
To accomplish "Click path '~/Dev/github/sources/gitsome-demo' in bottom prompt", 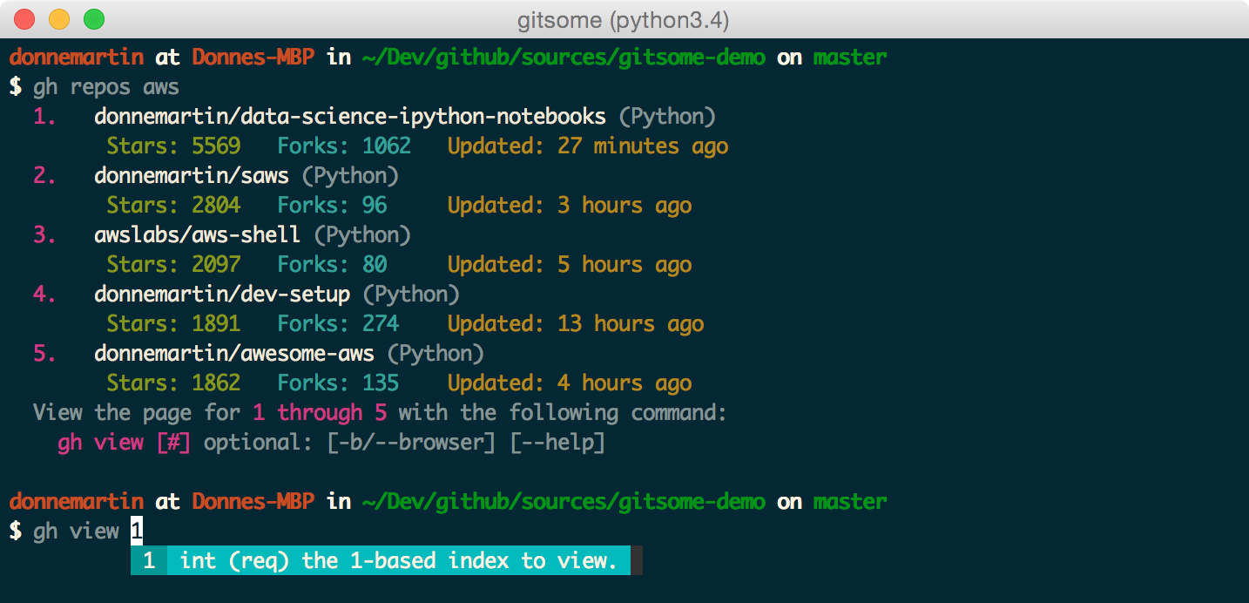I will pyautogui.click(x=564, y=501).
